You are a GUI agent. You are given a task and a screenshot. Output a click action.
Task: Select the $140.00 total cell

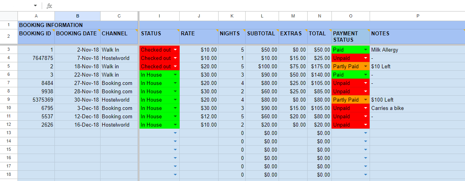coord(320,75)
